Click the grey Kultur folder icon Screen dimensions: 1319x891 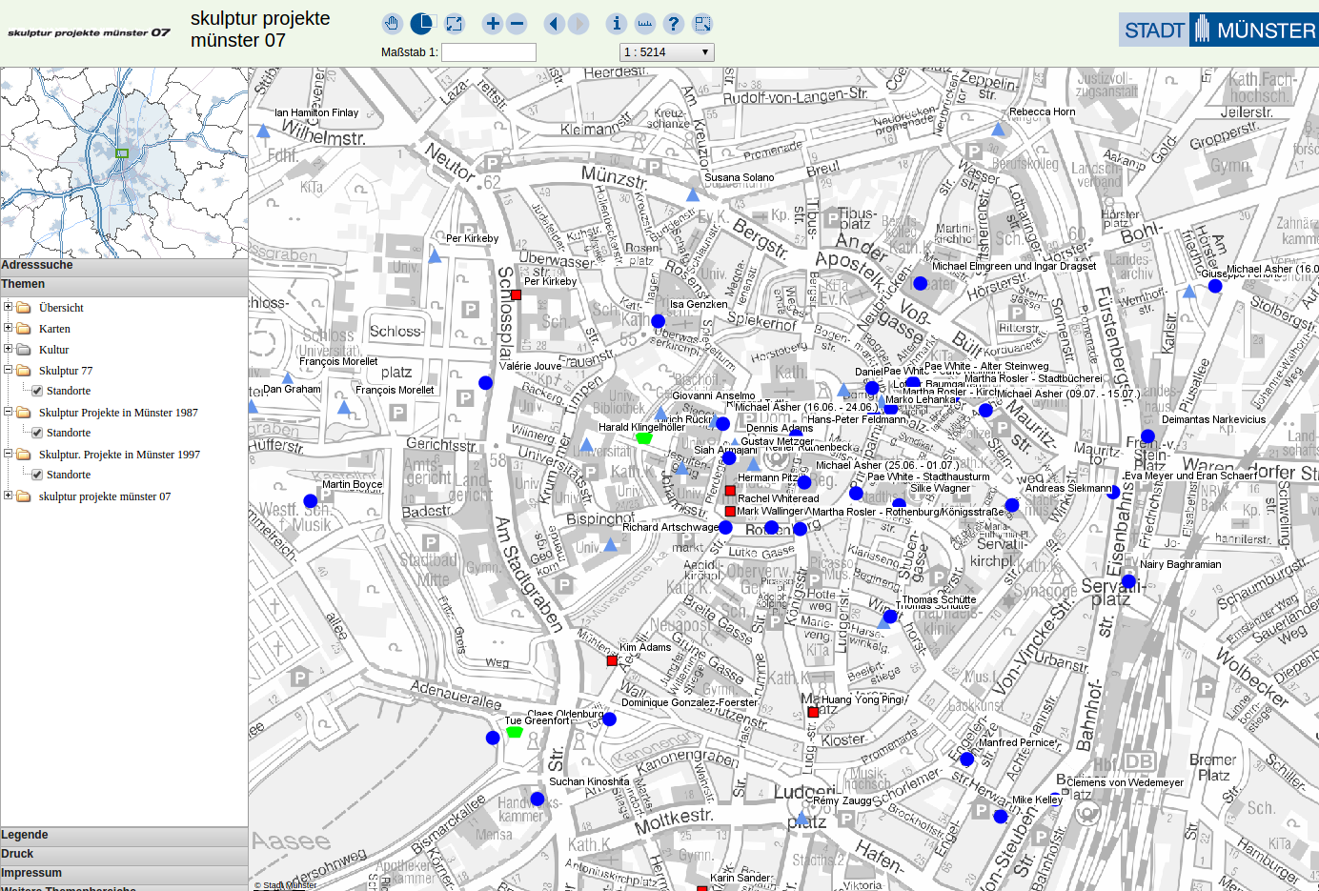coord(24,349)
